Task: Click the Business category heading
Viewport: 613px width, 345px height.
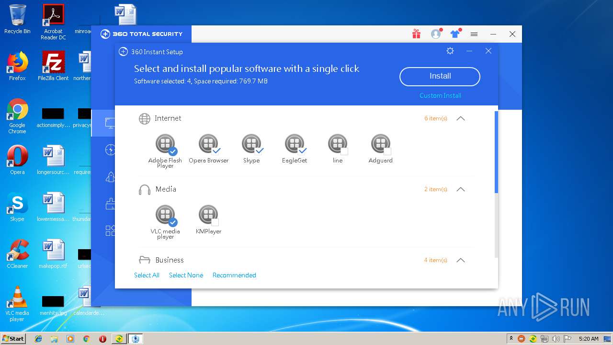Action: pos(170,260)
